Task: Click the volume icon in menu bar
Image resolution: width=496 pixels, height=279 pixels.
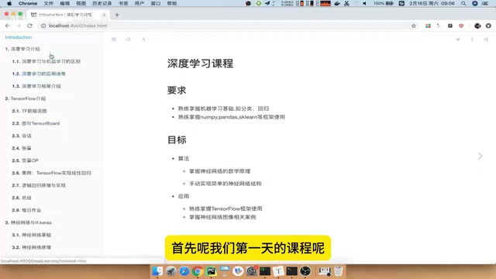Action: pyautogui.click(x=364, y=3)
